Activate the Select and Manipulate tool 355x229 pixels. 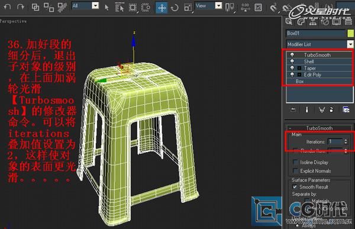[x=245, y=7]
